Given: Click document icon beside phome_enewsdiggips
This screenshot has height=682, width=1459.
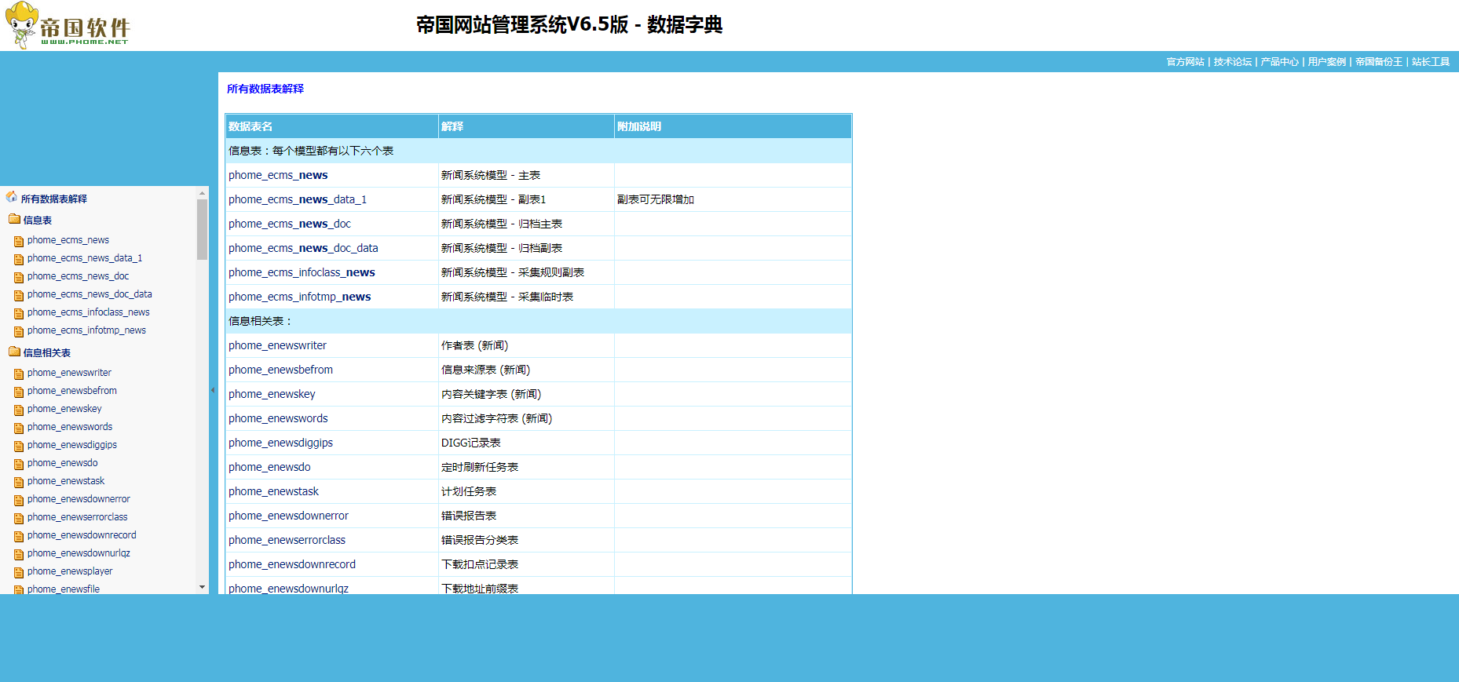Looking at the screenshot, I should (x=19, y=446).
